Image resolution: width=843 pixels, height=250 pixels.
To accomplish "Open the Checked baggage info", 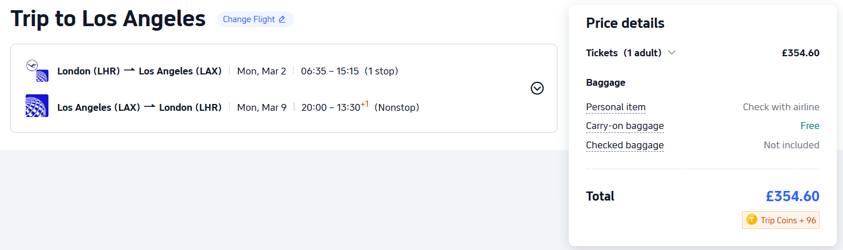I will [x=625, y=145].
